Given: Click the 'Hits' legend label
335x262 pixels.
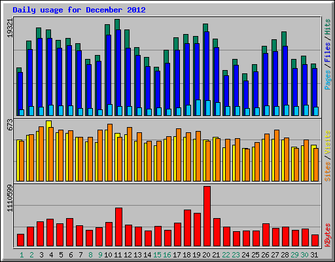Looking at the screenshot, I should click(x=328, y=27).
